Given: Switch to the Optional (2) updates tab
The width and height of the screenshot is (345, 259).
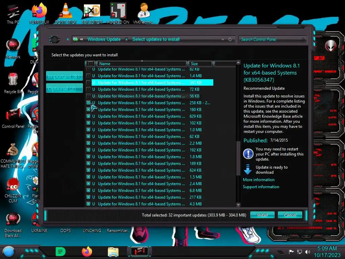Looking at the screenshot, I should [64, 89].
